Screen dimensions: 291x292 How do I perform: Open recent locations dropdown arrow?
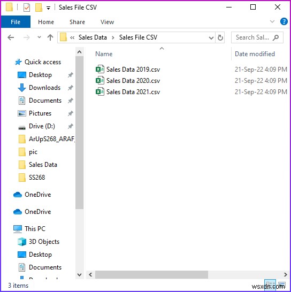(x=39, y=37)
